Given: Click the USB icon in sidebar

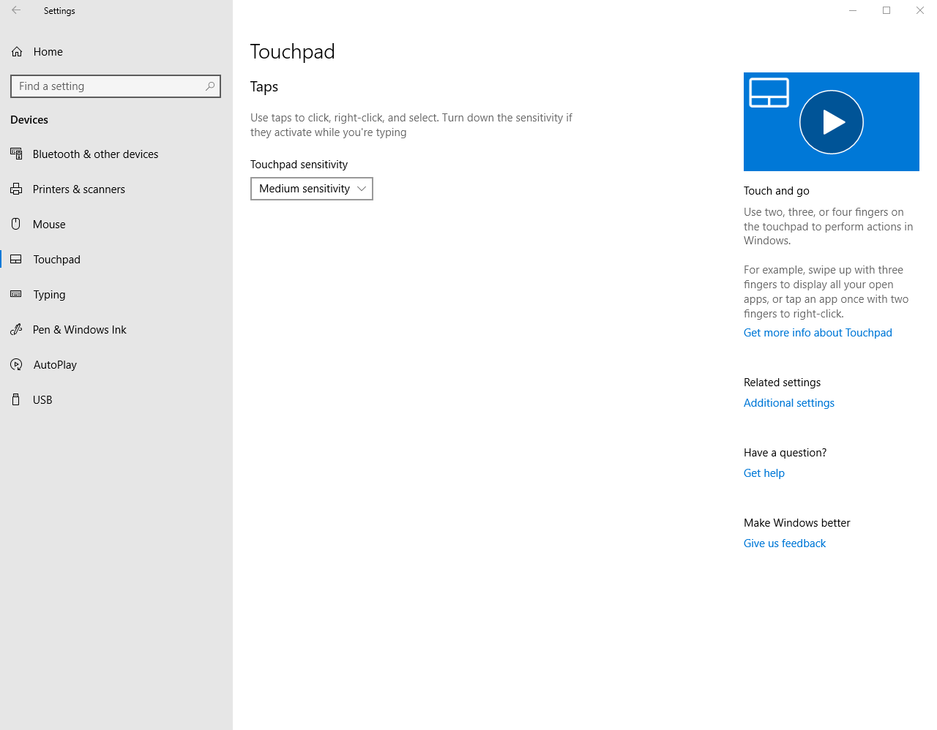Looking at the screenshot, I should (x=16, y=399).
